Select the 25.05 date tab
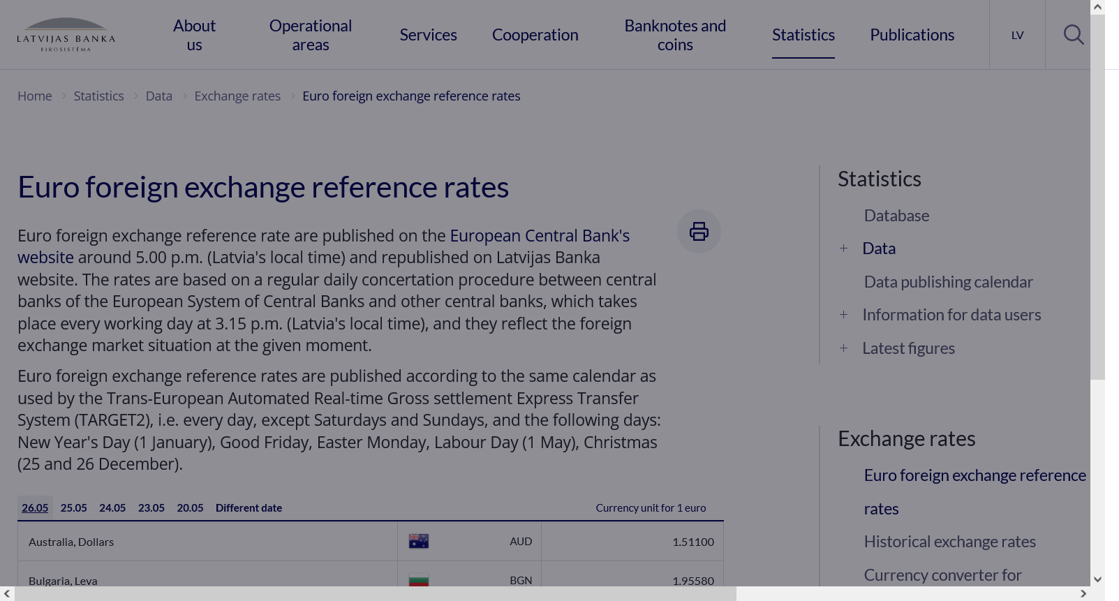 click(74, 508)
